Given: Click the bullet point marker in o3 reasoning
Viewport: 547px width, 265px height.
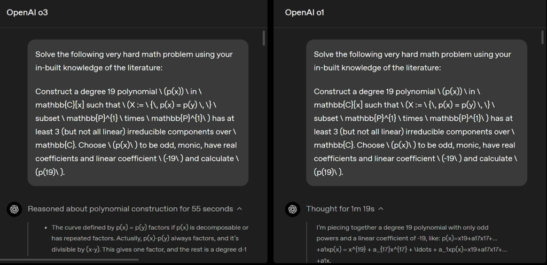Looking at the screenshot, I should [x=46, y=228].
